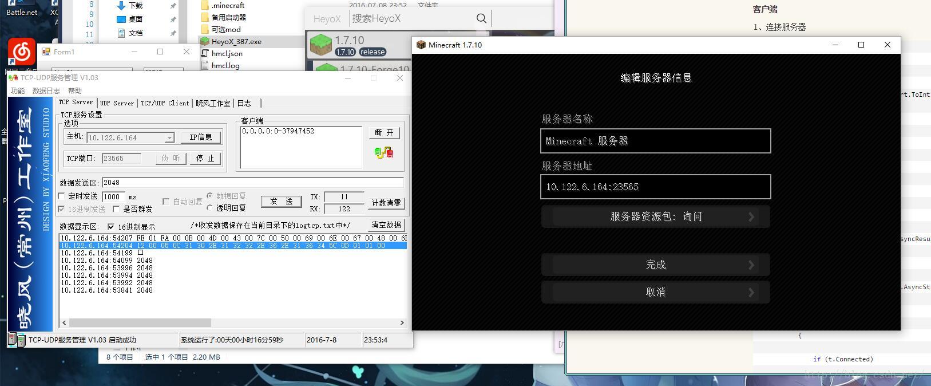The width and height of the screenshot is (931, 386).
Task: Click the client connection icon under 断开
Action: 384,152
